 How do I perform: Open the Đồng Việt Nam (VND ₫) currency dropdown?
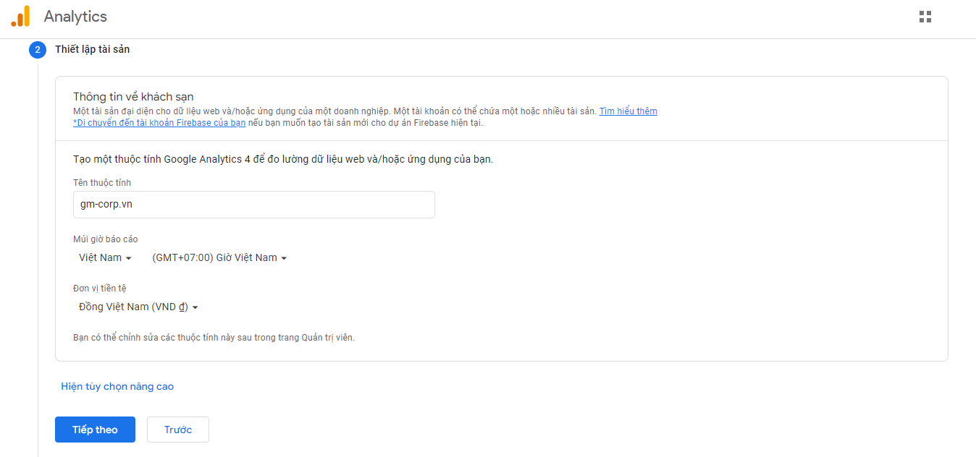(138, 307)
